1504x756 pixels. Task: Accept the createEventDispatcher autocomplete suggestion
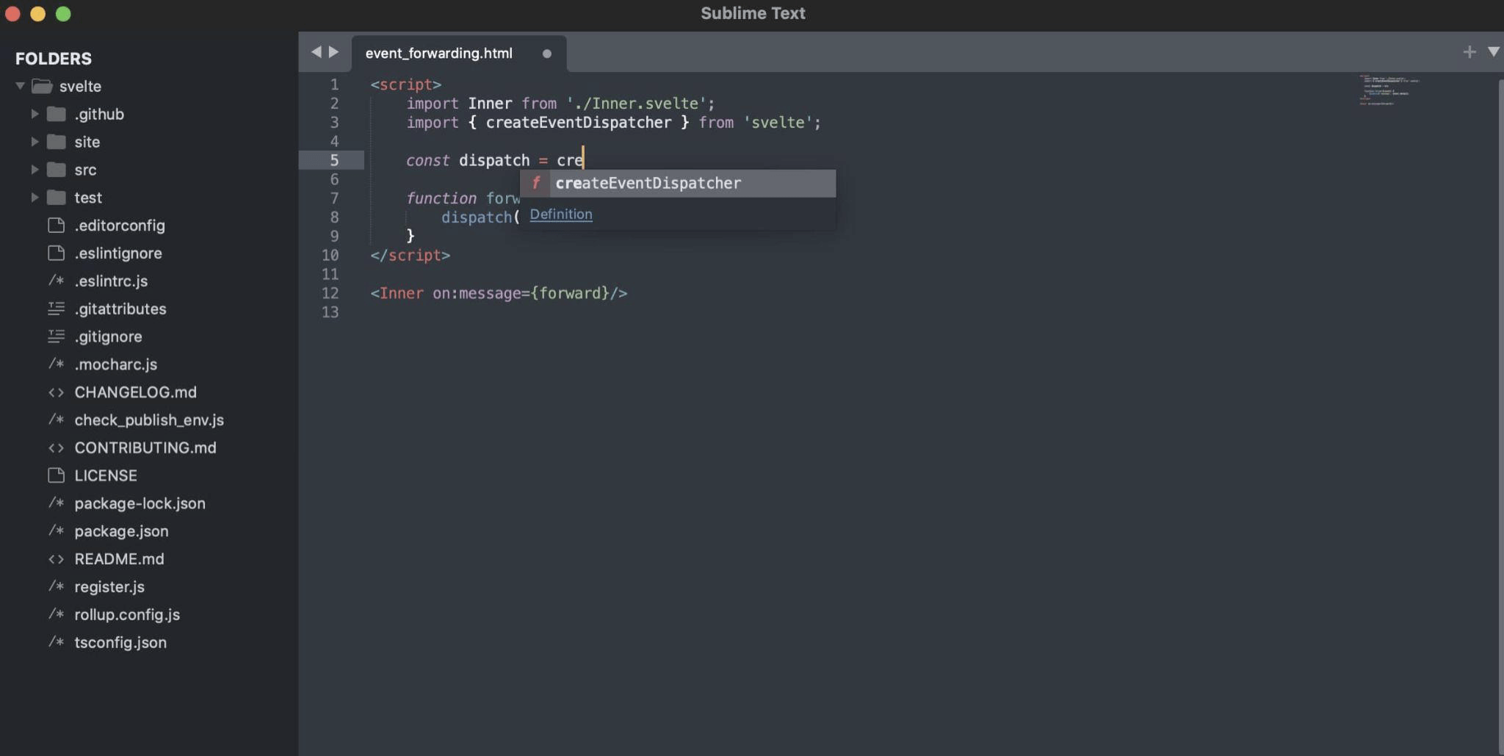678,184
